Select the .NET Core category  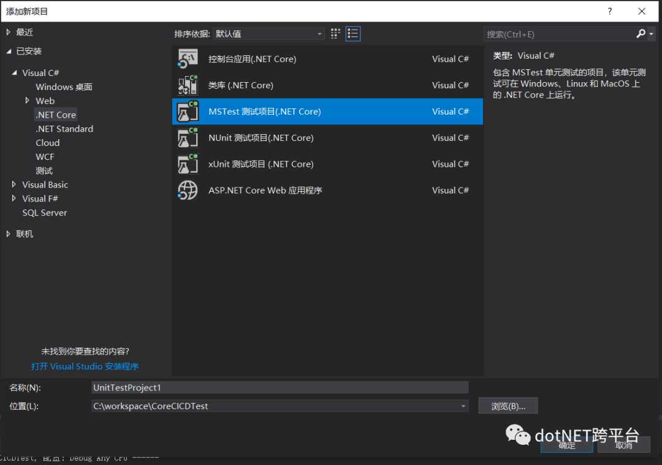click(56, 115)
